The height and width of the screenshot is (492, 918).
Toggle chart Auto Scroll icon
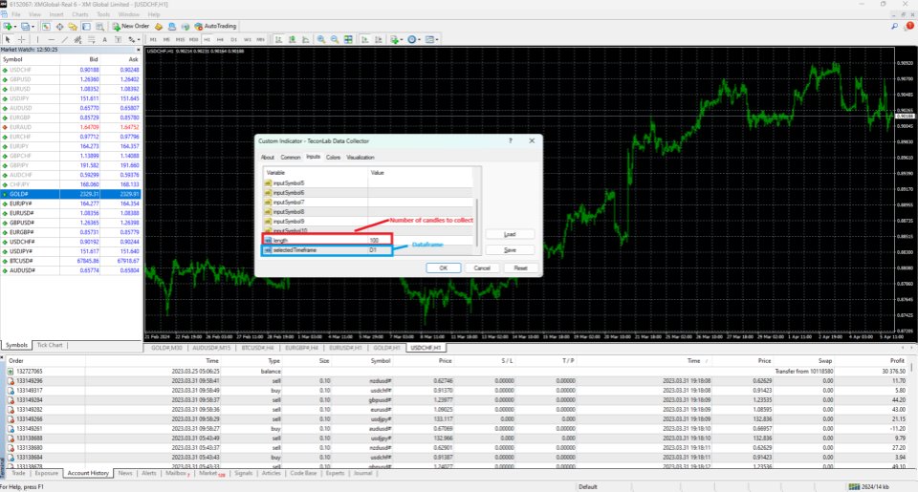tap(364, 40)
